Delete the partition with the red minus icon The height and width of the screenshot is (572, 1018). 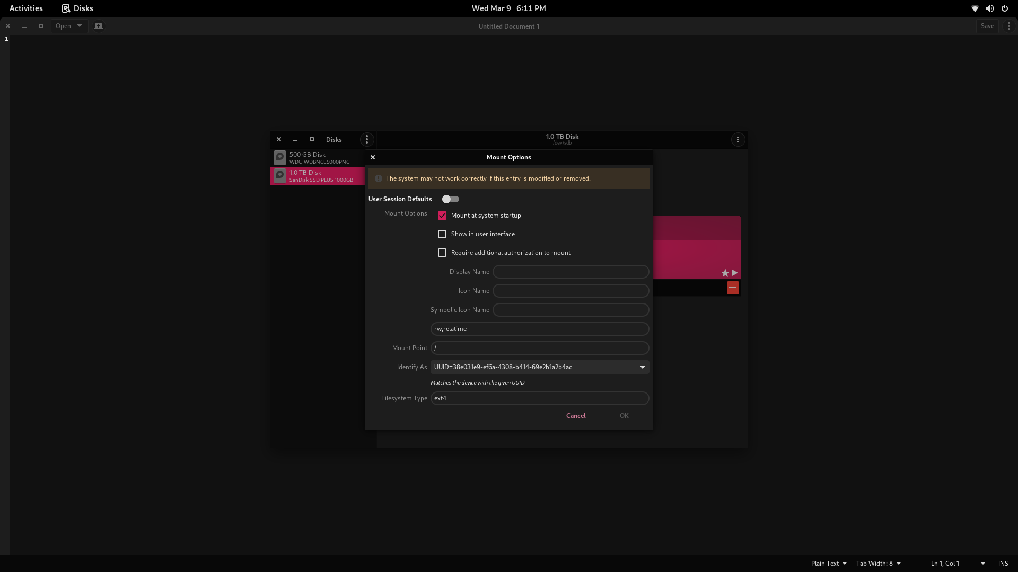732,288
